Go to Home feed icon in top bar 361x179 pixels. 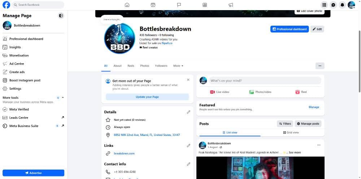[x=127, y=5]
